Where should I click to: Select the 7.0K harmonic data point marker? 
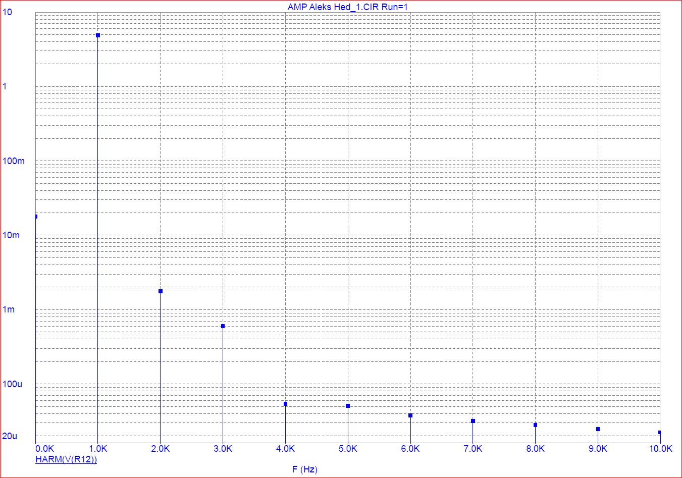[473, 421]
